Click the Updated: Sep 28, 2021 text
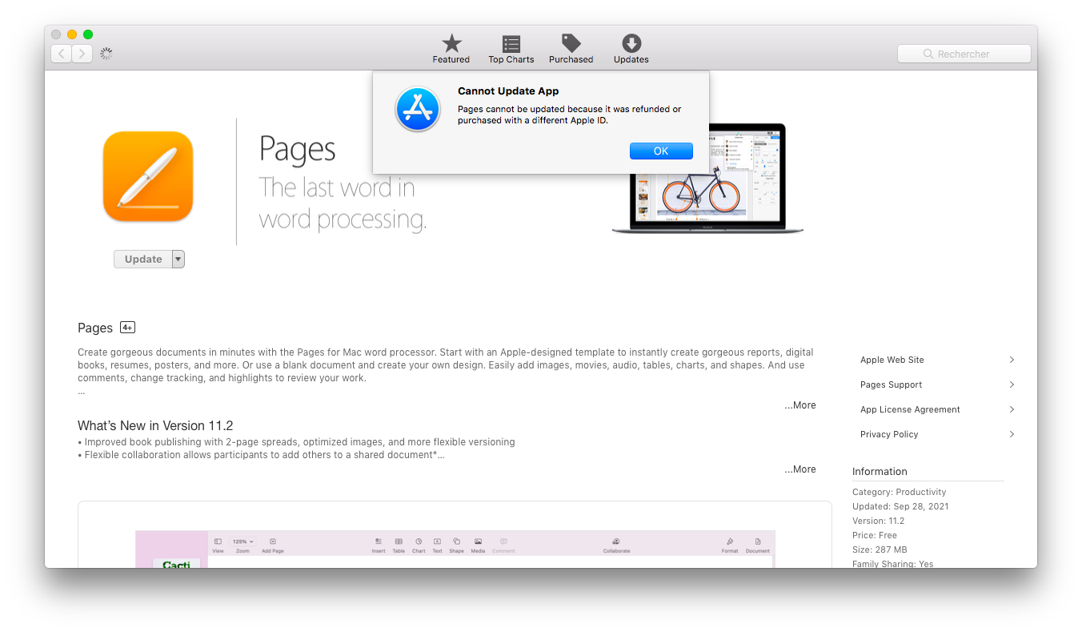 click(901, 506)
